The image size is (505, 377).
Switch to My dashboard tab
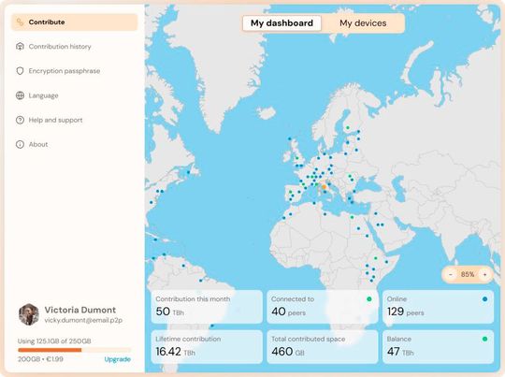coord(281,23)
